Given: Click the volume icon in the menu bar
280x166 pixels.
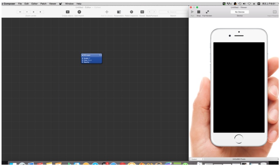Looking at the screenshot, I should pyautogui.click(x=244, y=4).
